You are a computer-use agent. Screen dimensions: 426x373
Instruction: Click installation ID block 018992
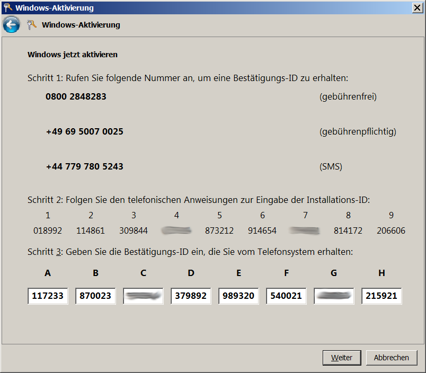48,231
